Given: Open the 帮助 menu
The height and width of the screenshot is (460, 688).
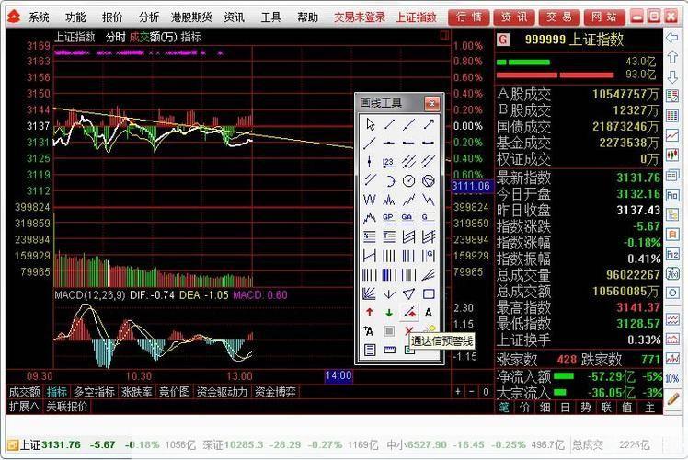Looking at the screenshot, I should (307, 17).
